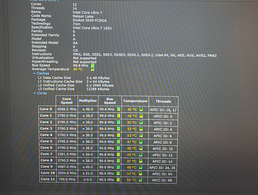Click Core 10 temperature graph icon

(140, 174)
